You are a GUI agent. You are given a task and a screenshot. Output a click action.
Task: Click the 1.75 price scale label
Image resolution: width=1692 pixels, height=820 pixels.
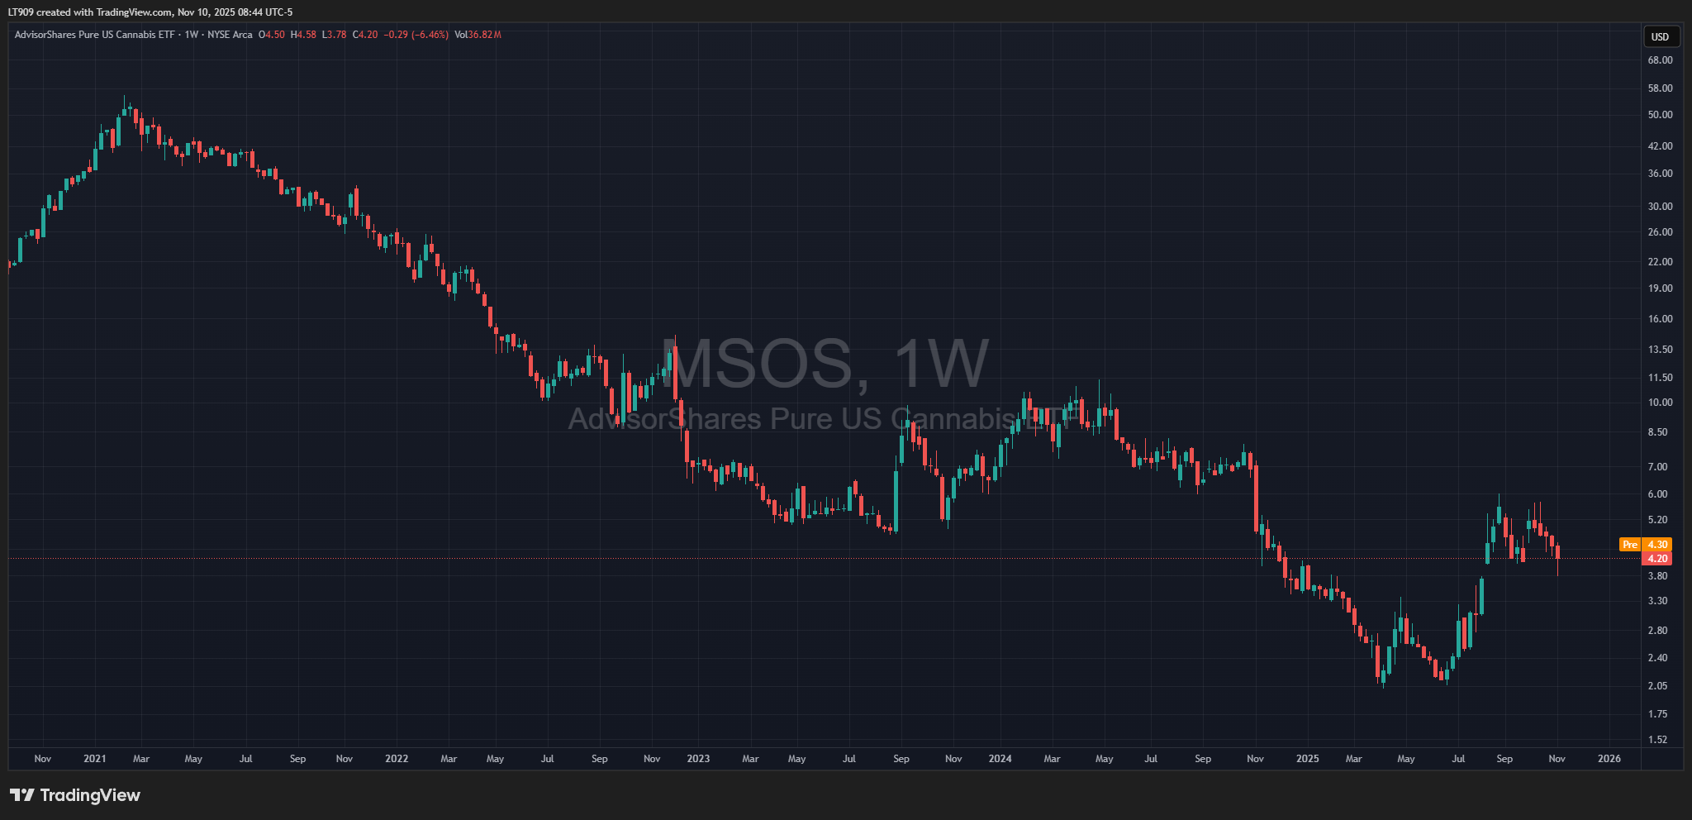1657,714
